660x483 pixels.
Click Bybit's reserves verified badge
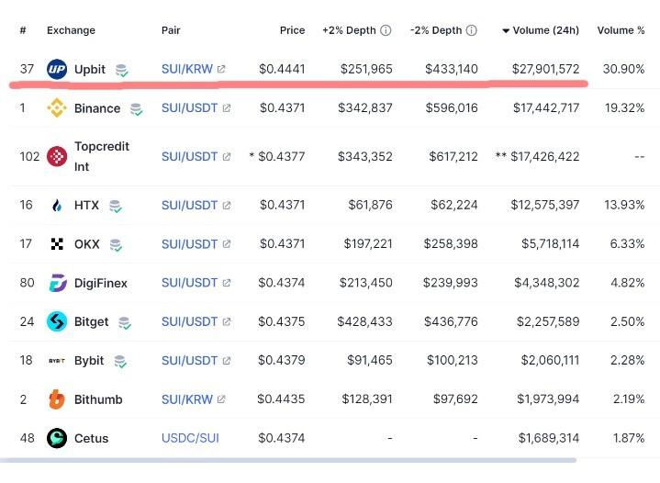coord(120,361)
